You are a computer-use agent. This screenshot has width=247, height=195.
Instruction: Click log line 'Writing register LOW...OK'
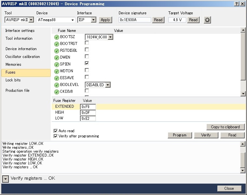click(23, 144)
